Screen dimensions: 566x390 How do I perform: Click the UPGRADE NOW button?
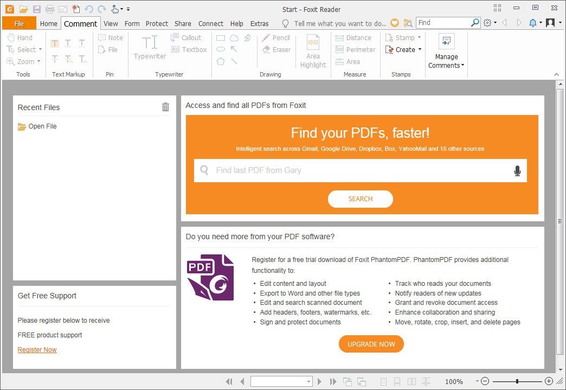click(x=371, y=344)
